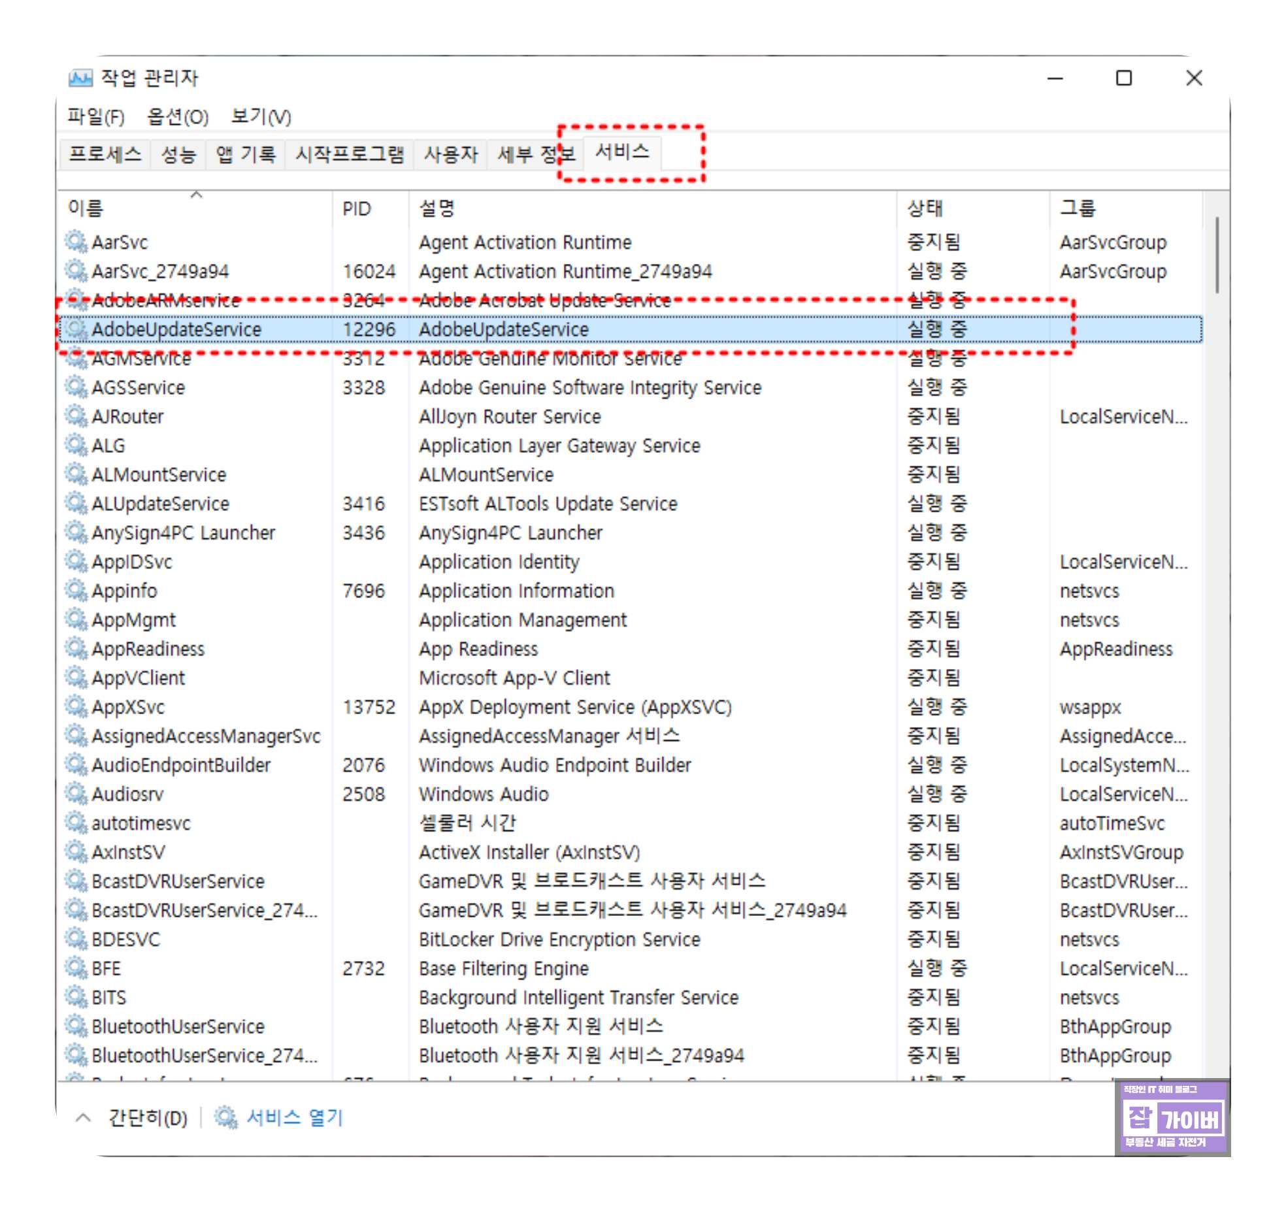Click the gear icon of AppXSvc row
The width and height of the screenshot is (1286, 1212).
coord(76,706)
